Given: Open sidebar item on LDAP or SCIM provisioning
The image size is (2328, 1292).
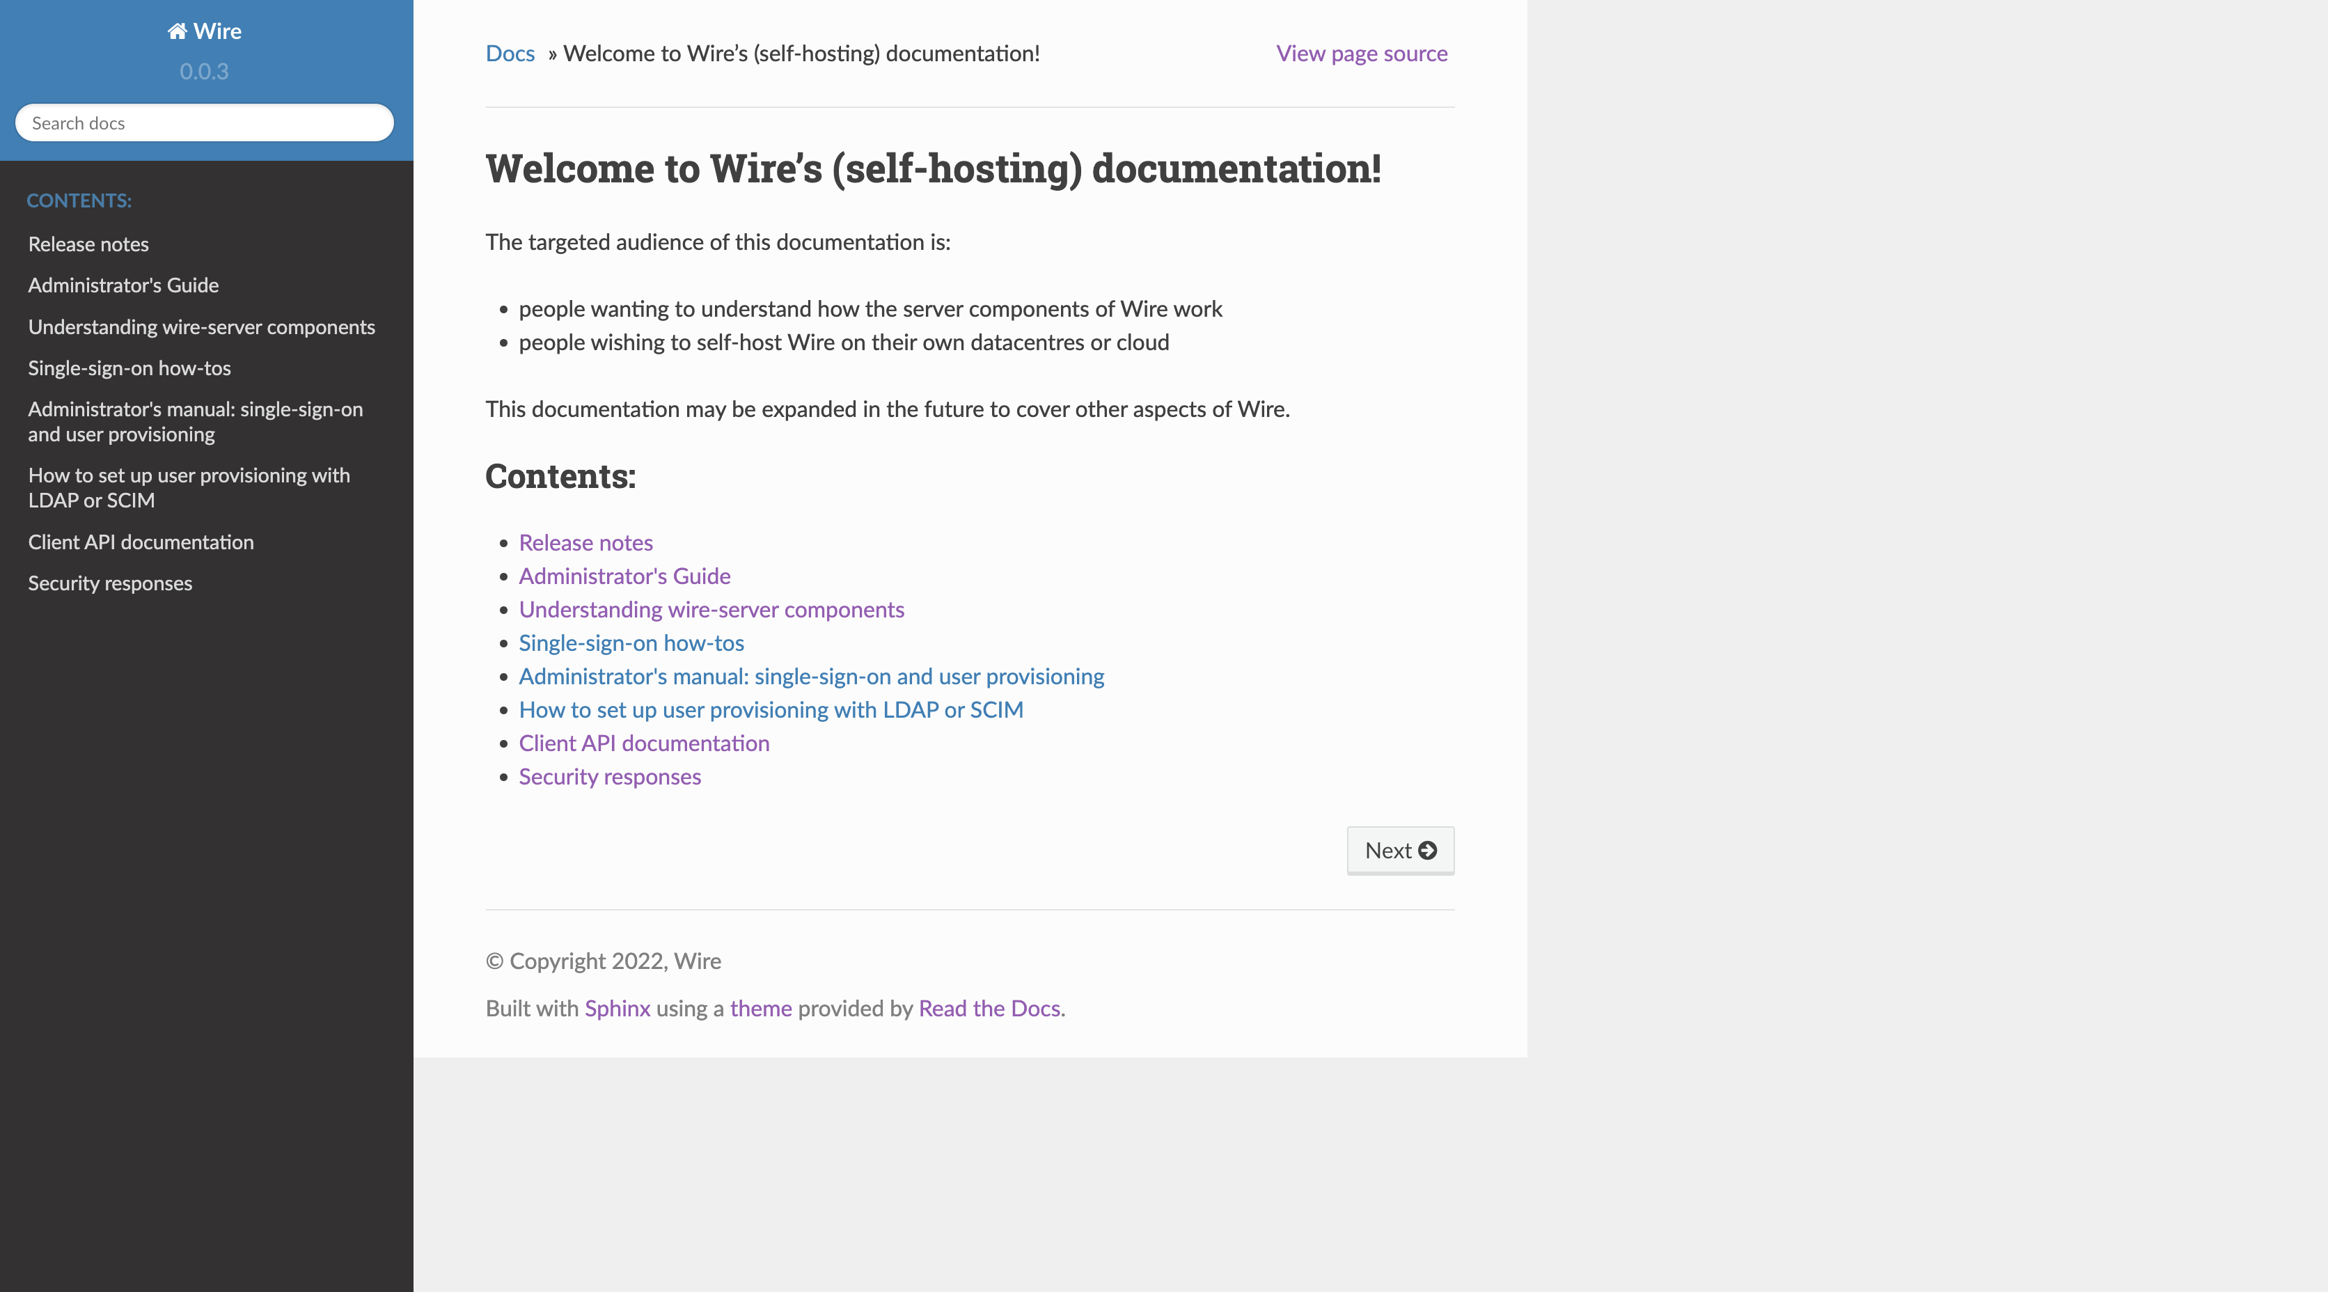Looking at the screenshot, I should point(189,488).
